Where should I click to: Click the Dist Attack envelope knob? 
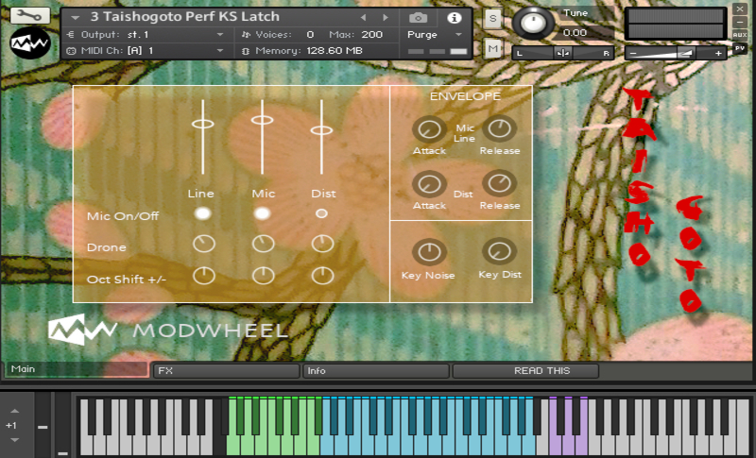pyautogui.click(x=429, y=184)
